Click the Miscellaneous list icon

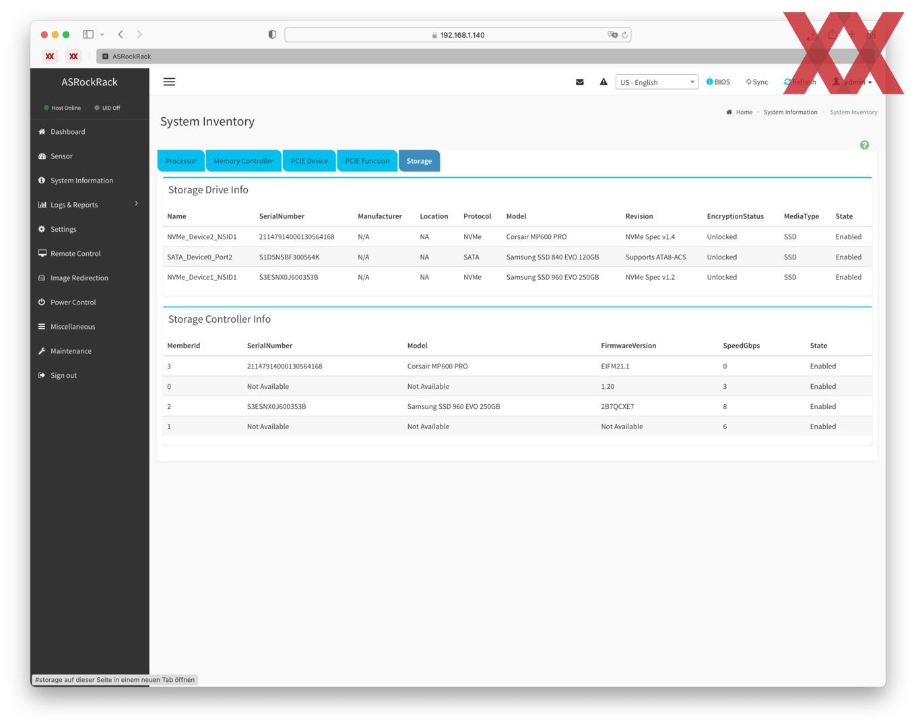click(x=42, y=327)
